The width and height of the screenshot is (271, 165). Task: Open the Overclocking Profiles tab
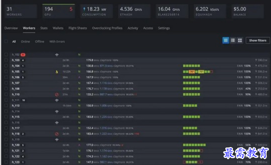[x=107, y=28]
